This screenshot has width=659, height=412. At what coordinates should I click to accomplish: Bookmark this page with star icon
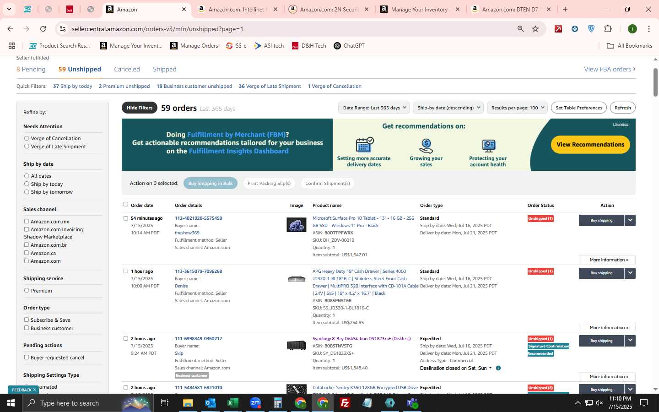[x=535, y=29]
